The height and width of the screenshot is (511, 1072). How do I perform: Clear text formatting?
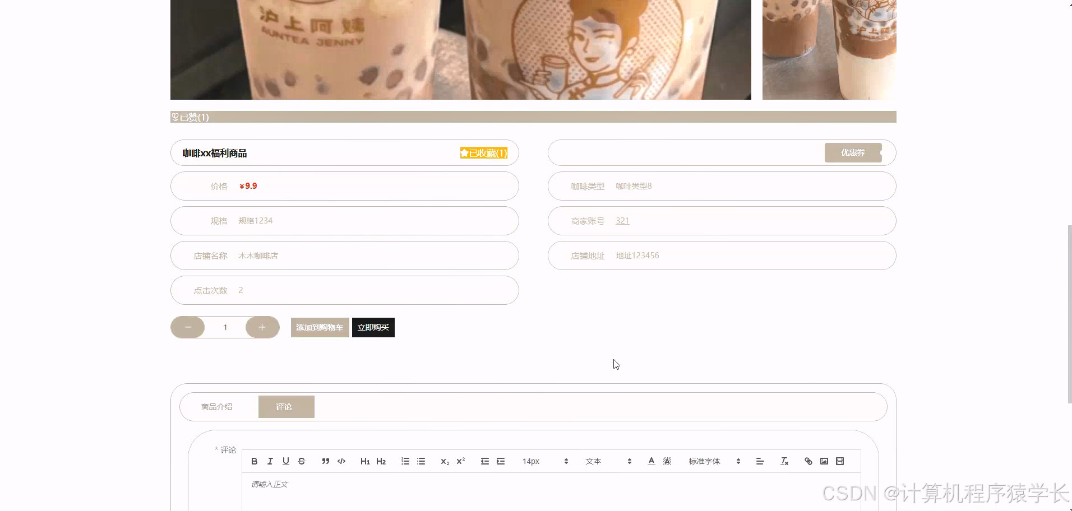click(x=784, y=461)
